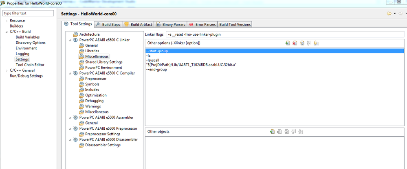Add a new entry to Other options

287,43
